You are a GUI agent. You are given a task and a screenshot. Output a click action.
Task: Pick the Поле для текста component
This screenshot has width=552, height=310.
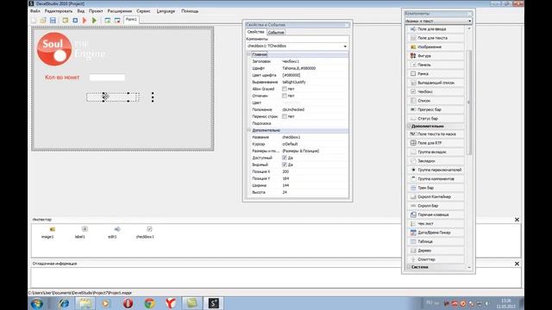[436, 38]
